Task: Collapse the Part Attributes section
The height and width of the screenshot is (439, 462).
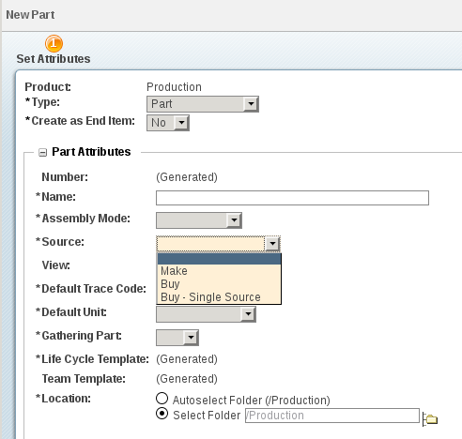Action: point(42,152)
